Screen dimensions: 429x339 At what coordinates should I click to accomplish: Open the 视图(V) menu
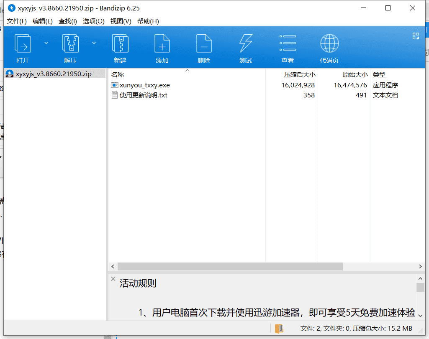121,21
